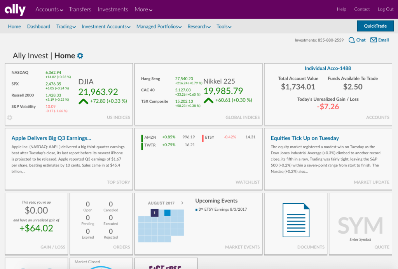
Task: Select the calendar in Market Events
Action: coord(161,225)
